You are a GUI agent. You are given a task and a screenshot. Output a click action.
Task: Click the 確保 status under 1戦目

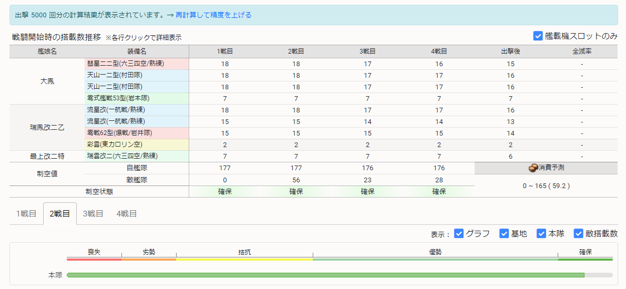pyautogui.click(x=225, y=192)
